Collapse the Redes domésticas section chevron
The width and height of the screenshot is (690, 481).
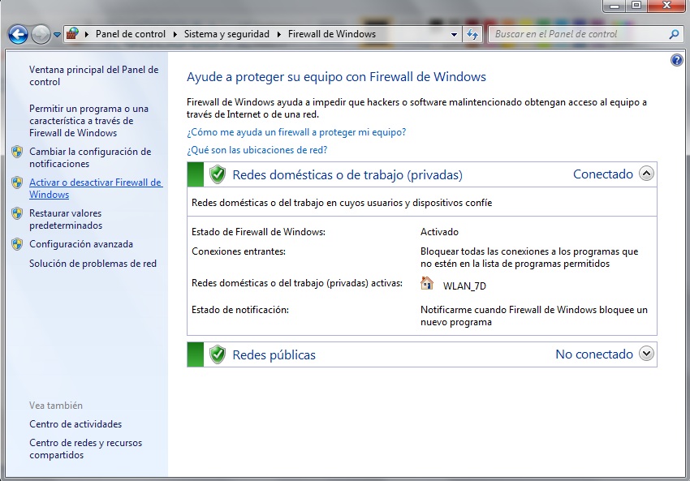point(646,174)
